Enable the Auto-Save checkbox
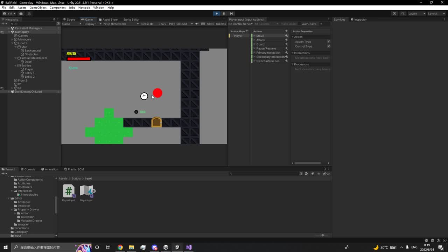The image size is (448, 252). [300, 24]
